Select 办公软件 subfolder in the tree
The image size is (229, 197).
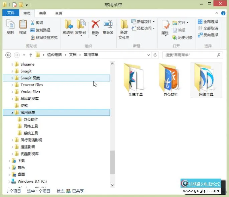coord(31,119)
